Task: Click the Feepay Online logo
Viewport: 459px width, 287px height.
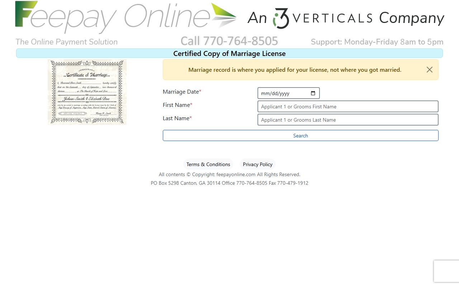Action: [x=126, y=17]
